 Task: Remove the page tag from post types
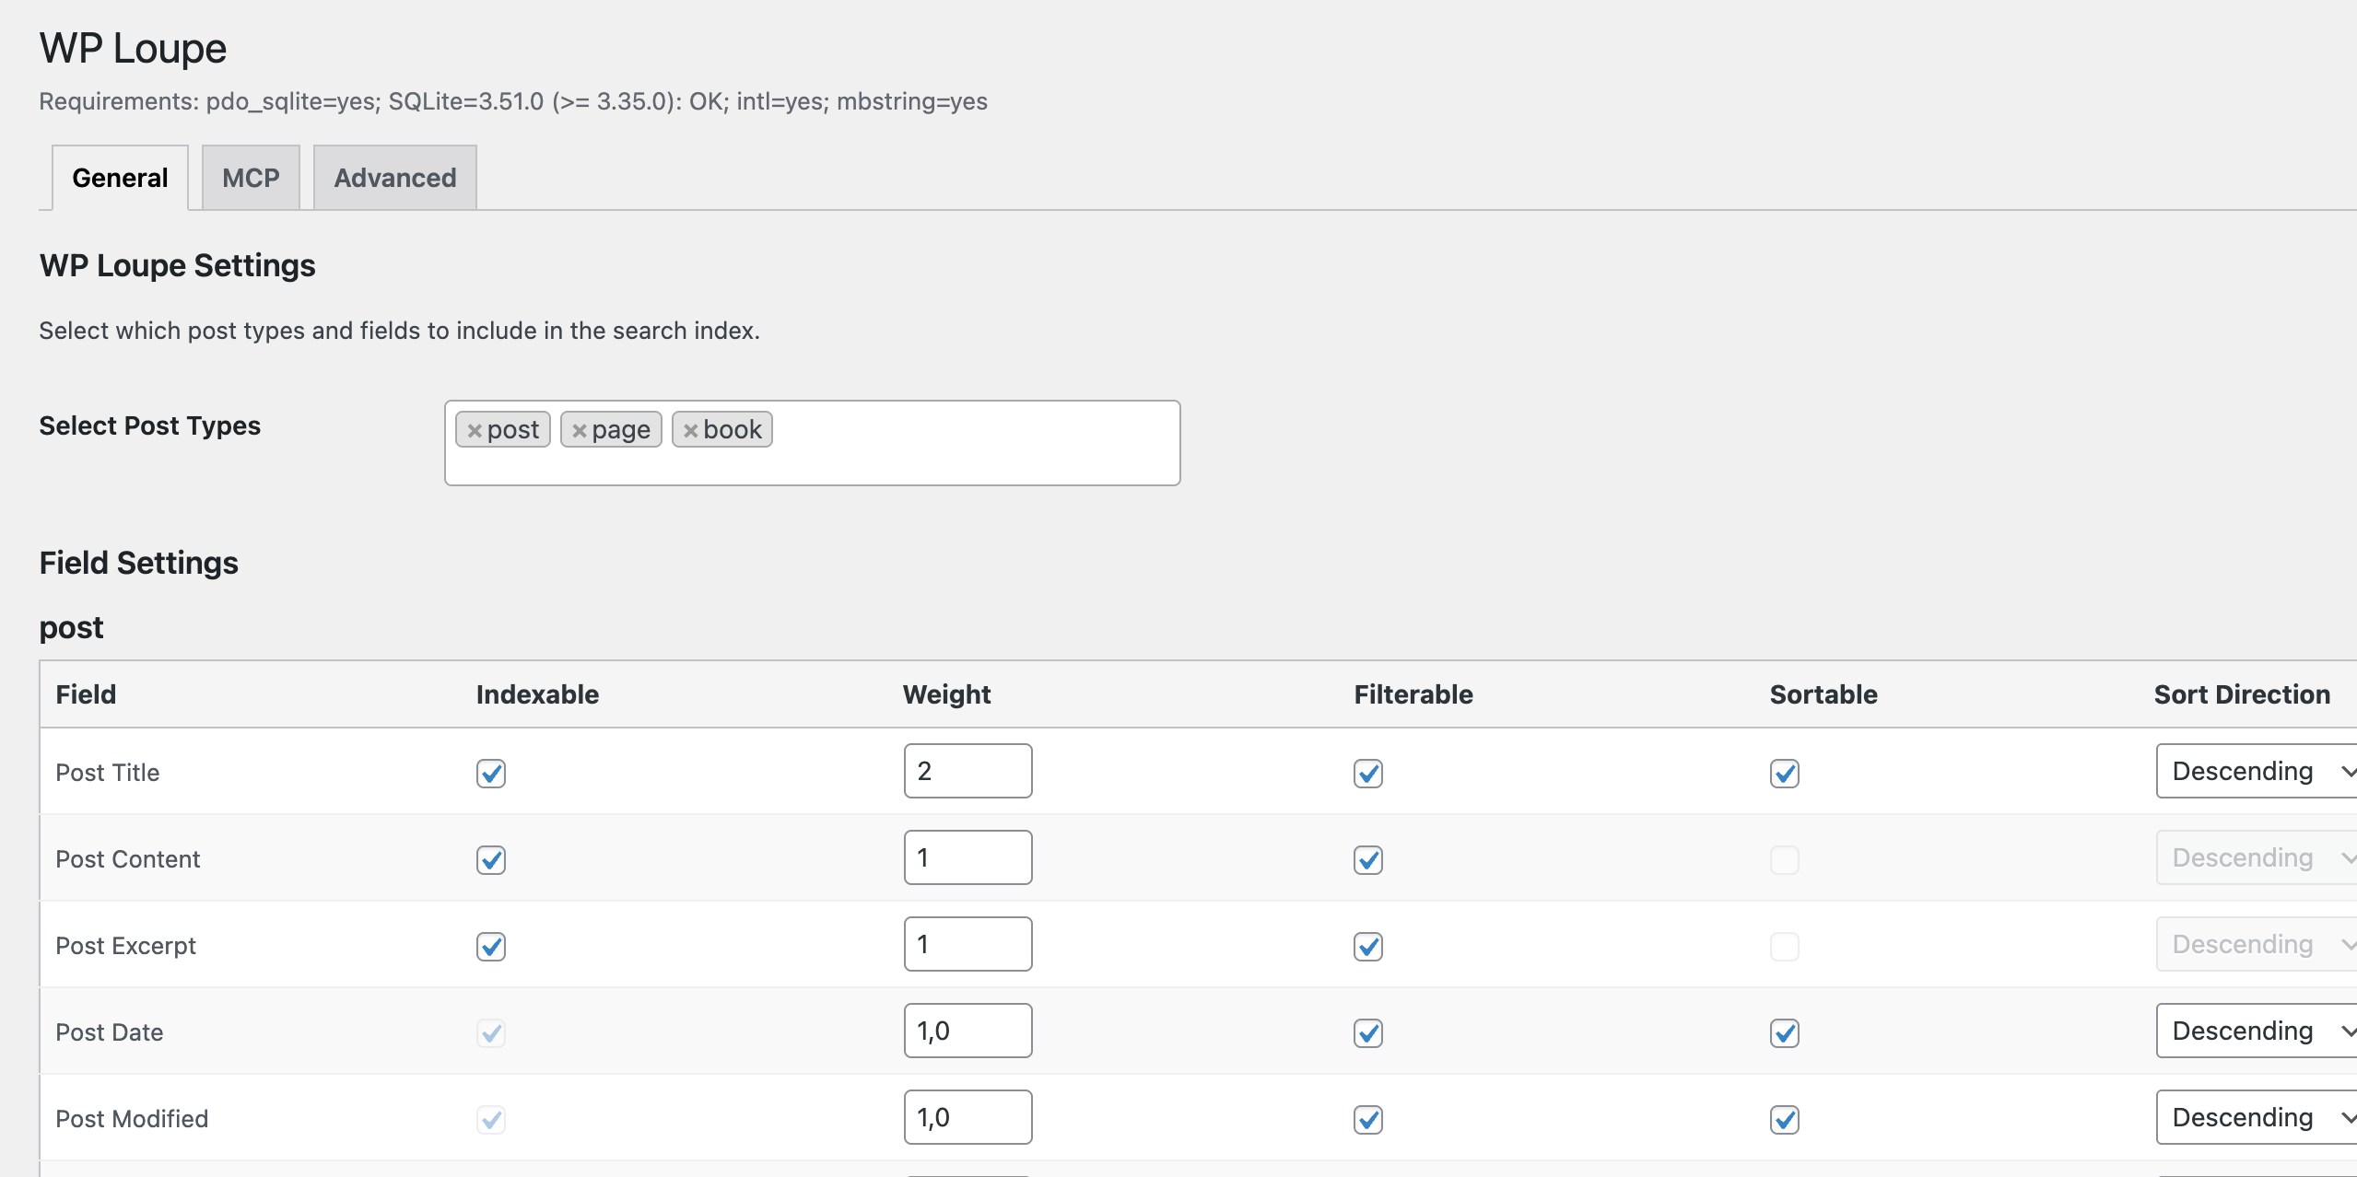580,430
